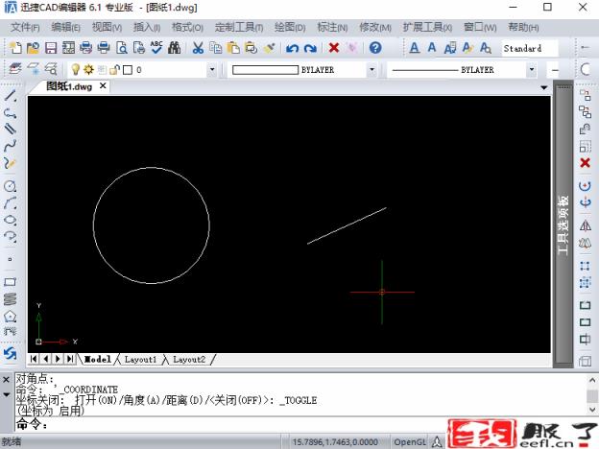Image resolution: width=599 pixels, height=449 pixels.
Task: Click the Undo arrow icon
Action: point(292,47)
